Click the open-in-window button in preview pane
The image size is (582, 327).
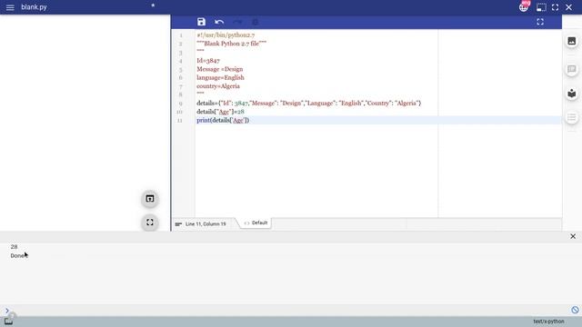tap(150, 199)
